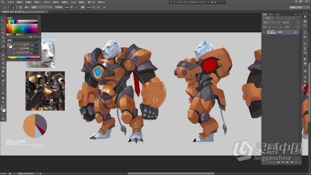
Task: Select the Hand tool
Action: (x=3, y=98)
